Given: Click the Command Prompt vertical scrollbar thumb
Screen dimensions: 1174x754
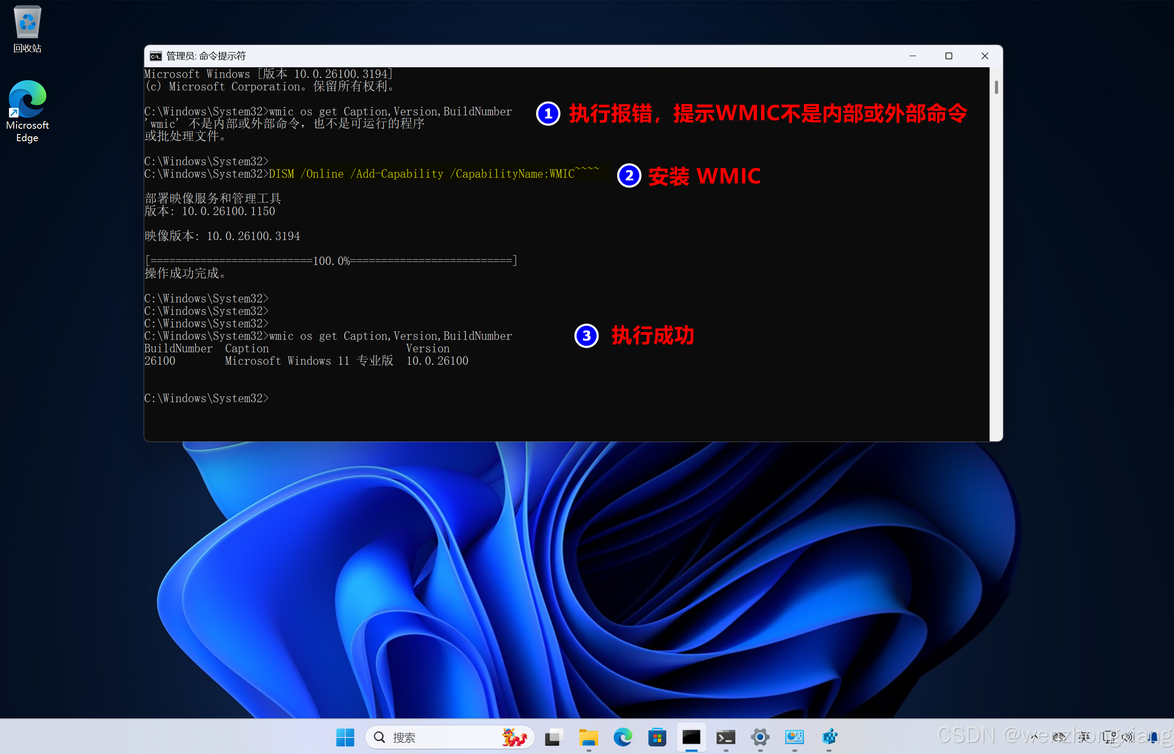Looking at the screenshot, I should pyautogui.click(x=996, y=88).
